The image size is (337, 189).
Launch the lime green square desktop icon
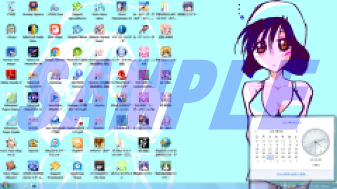pos(122,166)
